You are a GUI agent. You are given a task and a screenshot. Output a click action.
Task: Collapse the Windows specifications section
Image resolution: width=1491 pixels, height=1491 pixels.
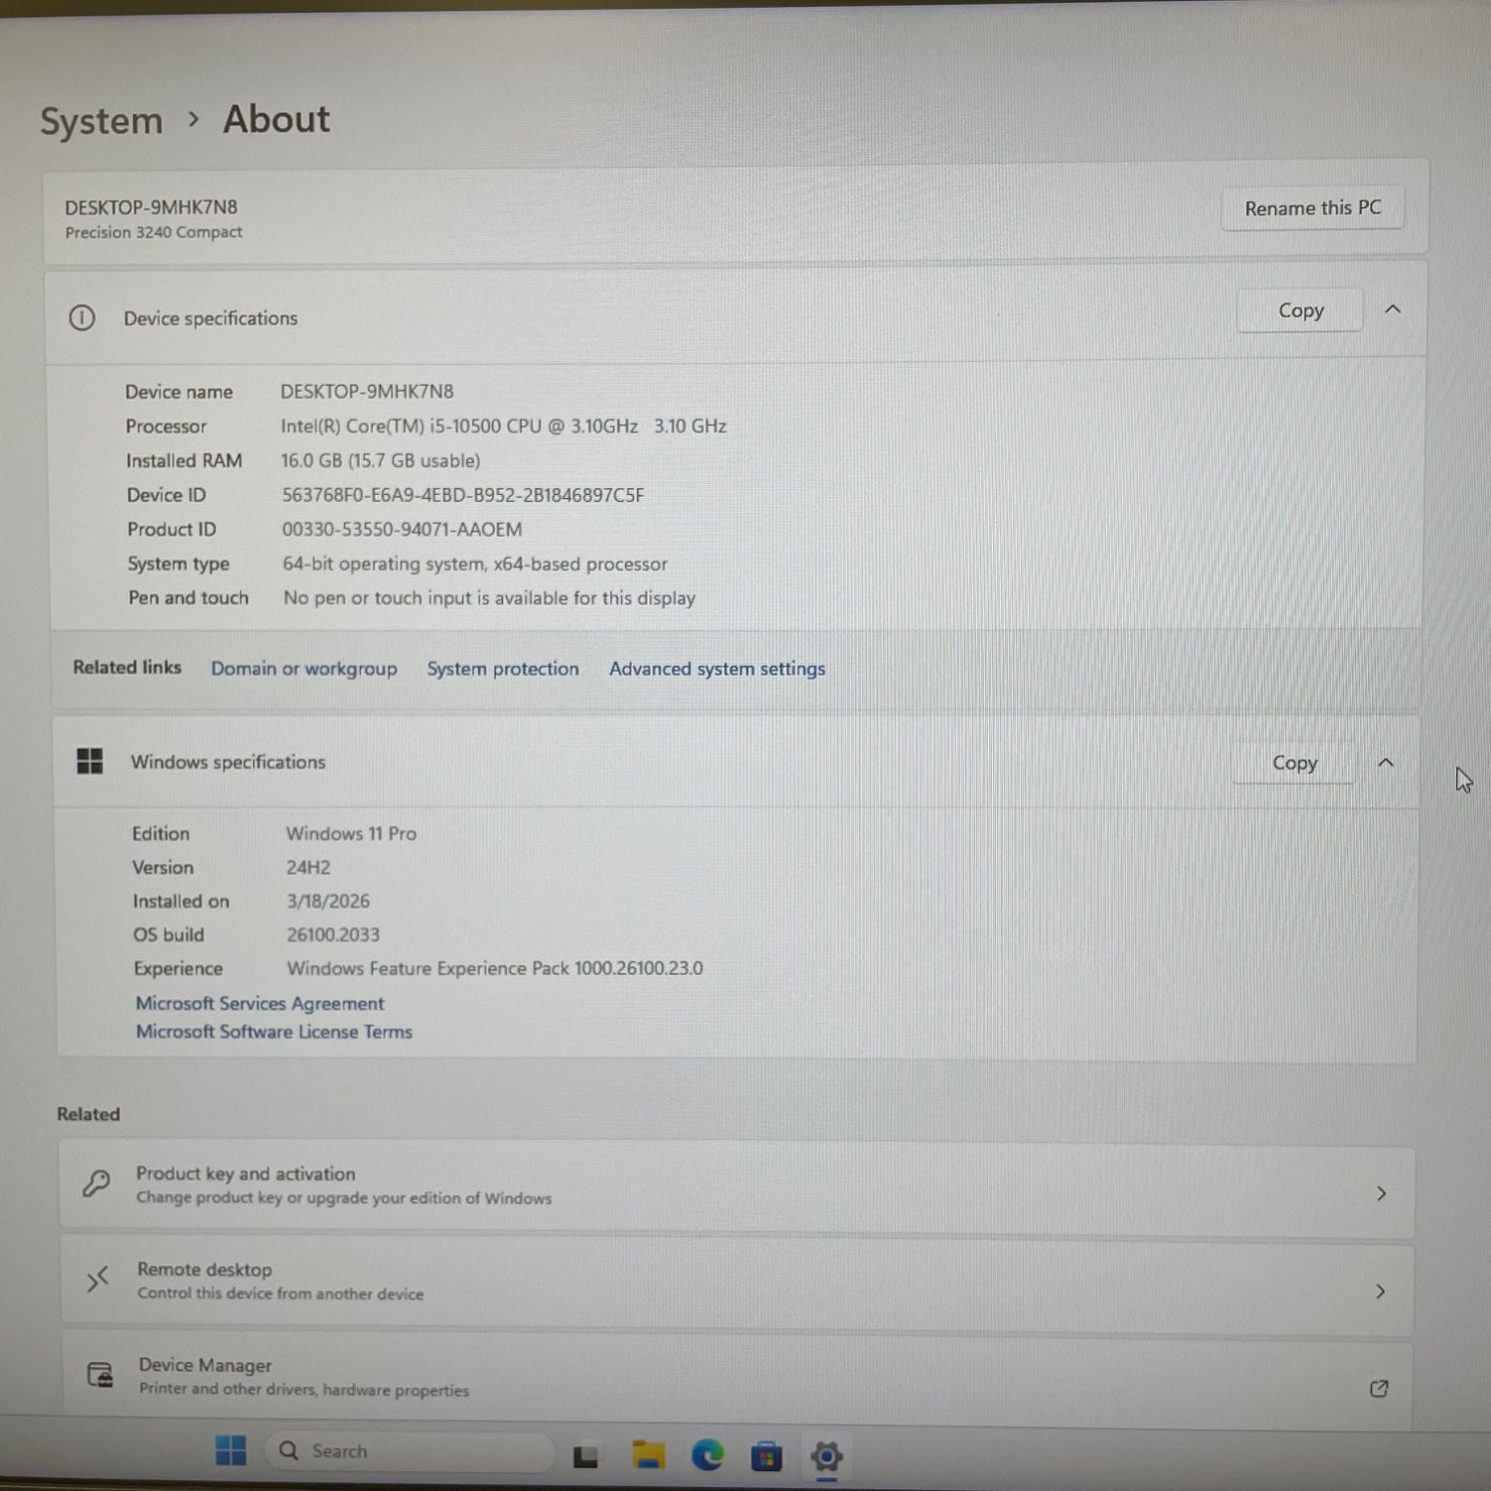(1386, 762)
